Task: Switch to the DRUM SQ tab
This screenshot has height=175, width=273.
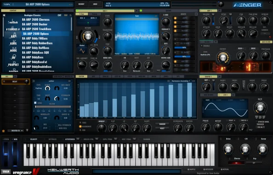Action: 106,76
